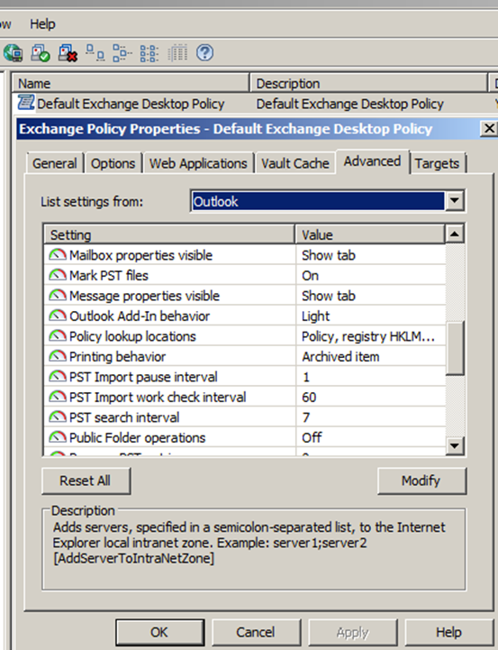Click gauge icon beside PST Import work check interval
The image size is (498, 650).
point(58,397)
